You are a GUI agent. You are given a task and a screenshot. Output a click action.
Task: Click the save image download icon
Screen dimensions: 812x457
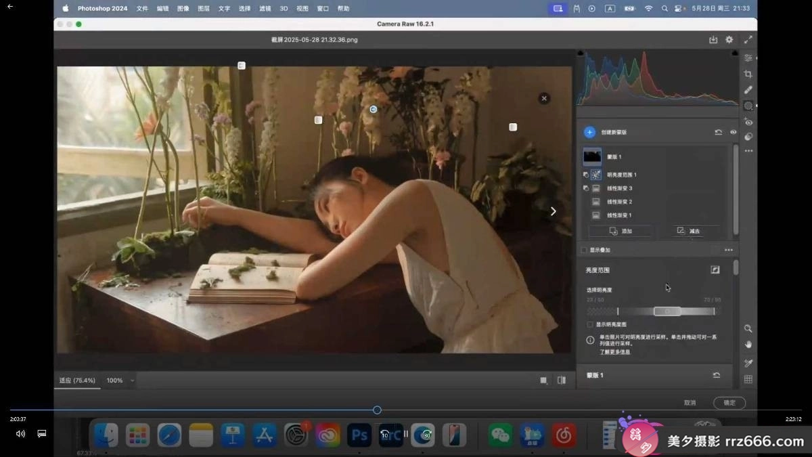(713, 40)
